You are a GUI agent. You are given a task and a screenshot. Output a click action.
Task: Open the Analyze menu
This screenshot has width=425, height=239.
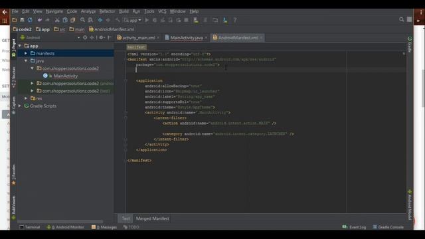(x=88, y=11)
